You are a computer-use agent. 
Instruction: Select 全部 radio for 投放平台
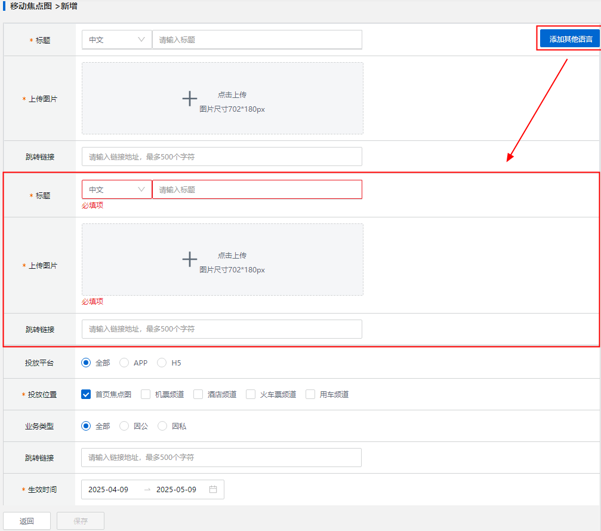pos(86,363)
